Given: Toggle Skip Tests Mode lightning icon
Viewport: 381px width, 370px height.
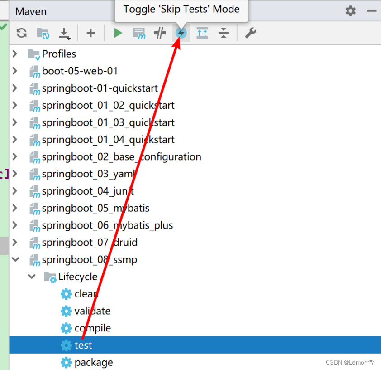Looking at the screenshot, I should click(181, 33).
